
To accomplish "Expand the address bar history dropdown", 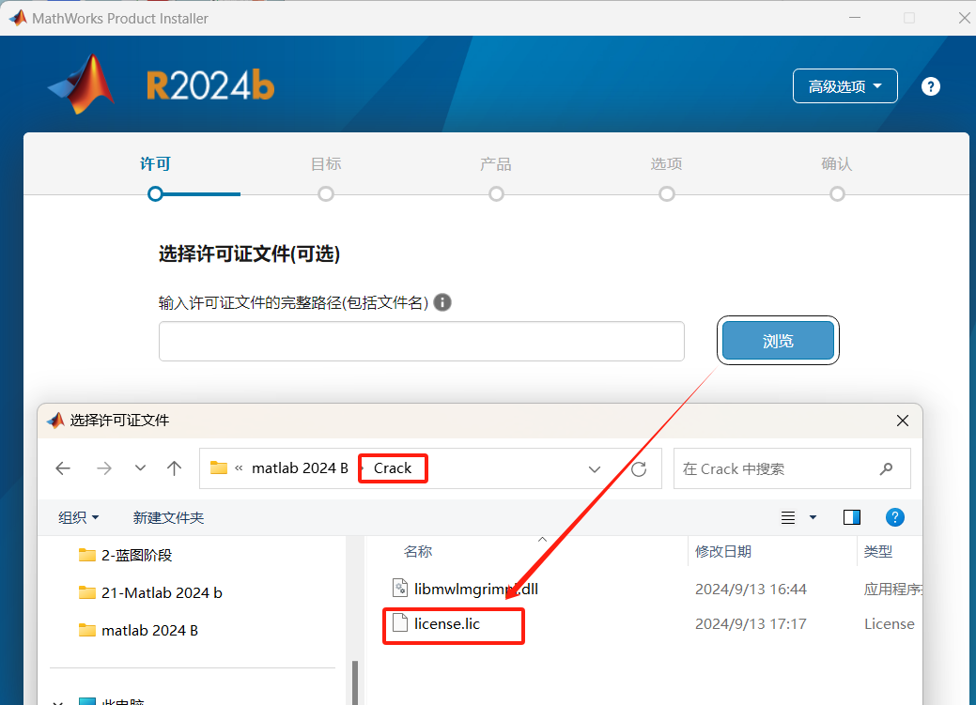I will [x=595, y=468].
